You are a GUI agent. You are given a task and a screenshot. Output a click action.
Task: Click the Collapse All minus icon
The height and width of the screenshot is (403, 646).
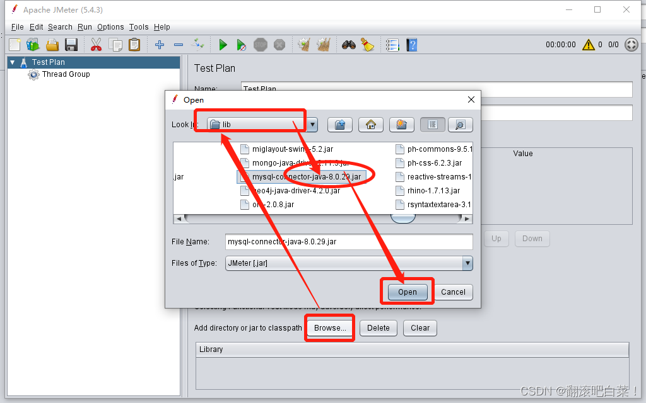tap(179, 45)
